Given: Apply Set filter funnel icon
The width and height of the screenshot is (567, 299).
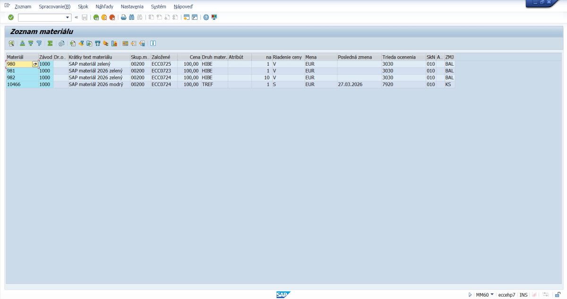Looking at the screenshot, I should tap(39, 43).
